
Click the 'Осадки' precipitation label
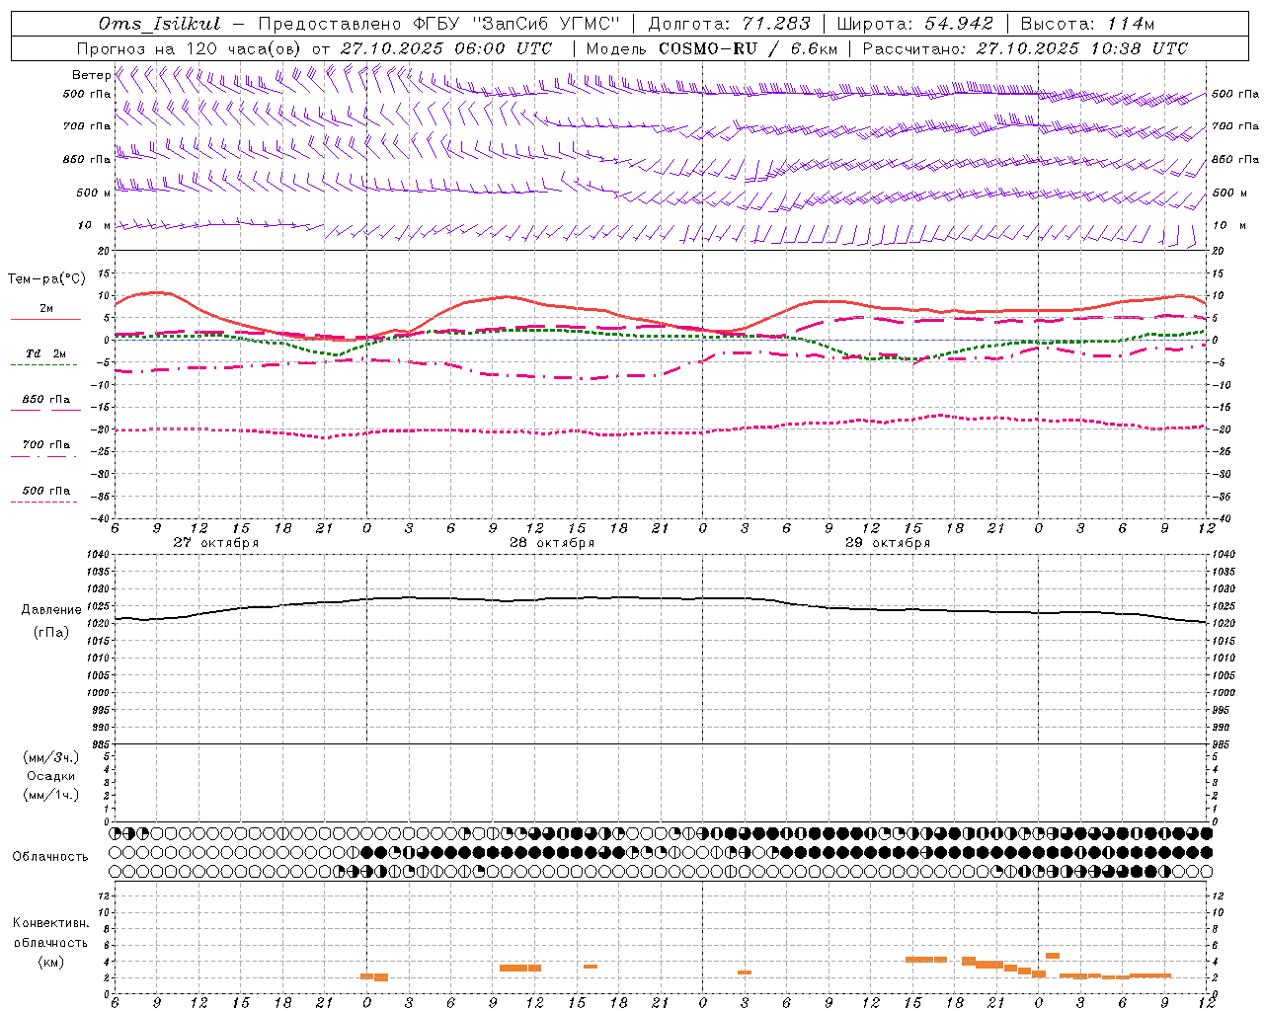[x=51, y=776]
